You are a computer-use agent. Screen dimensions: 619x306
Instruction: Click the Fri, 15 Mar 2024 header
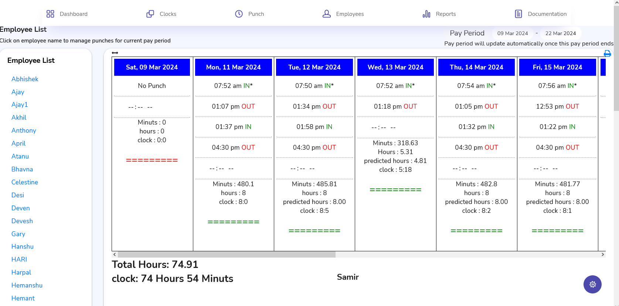tap(557, 67)
